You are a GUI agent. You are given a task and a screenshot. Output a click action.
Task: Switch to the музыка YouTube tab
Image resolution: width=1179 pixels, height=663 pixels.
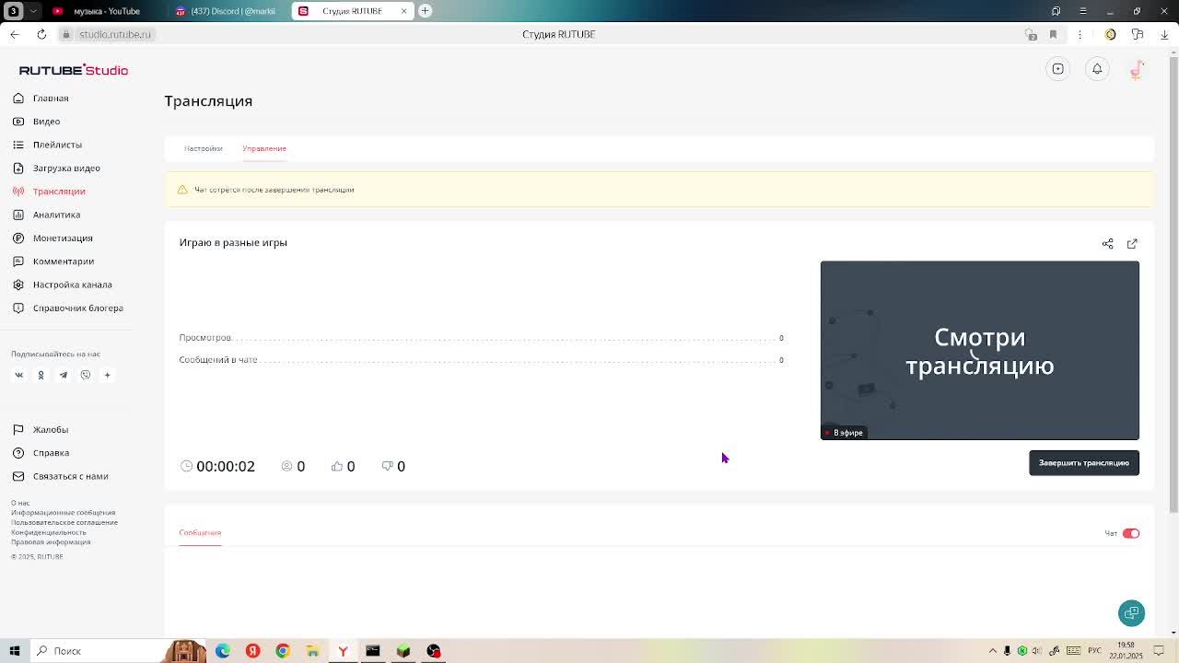pyautogui.click(x=106, y=11)
